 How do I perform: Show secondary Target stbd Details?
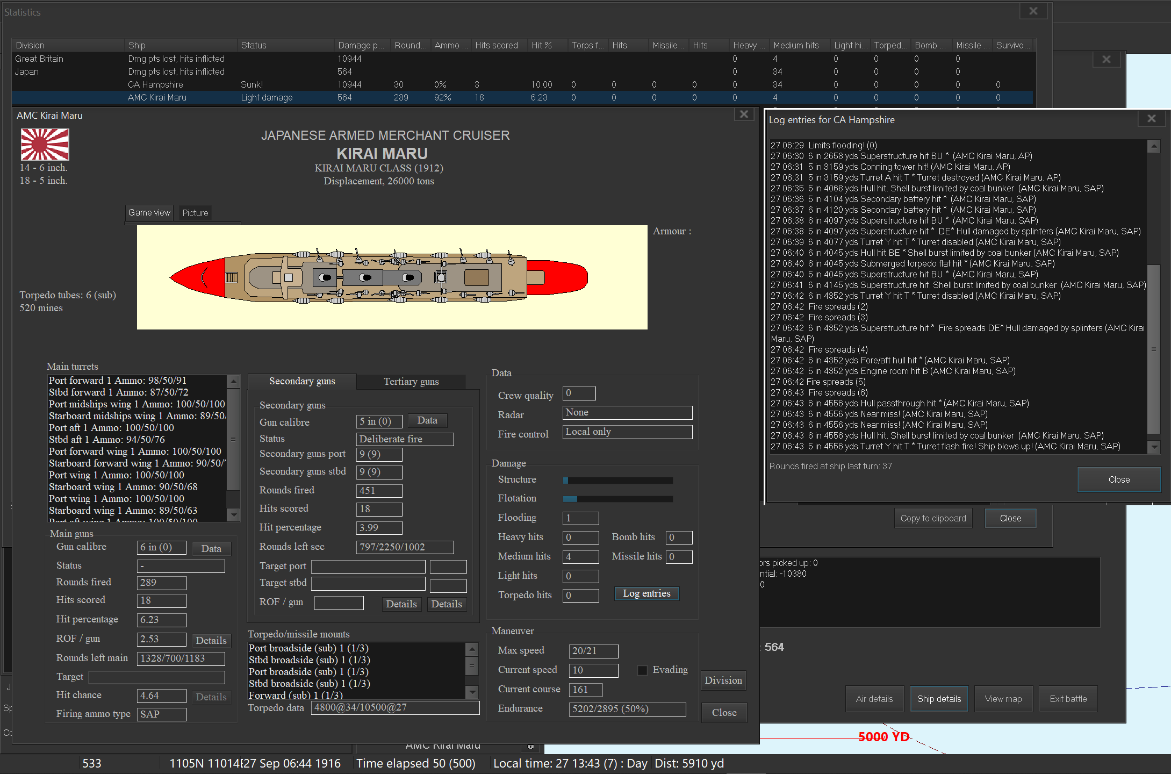(447, 604)
